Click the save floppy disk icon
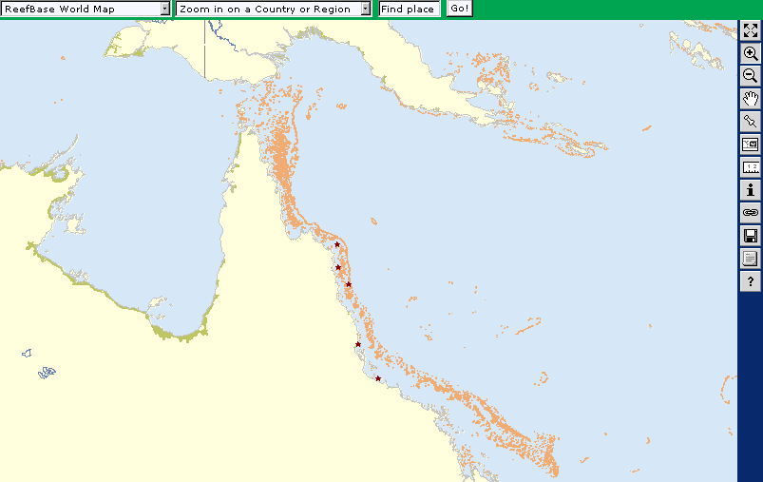This screenshot has height=482, width=763. (x=750, y=236)
